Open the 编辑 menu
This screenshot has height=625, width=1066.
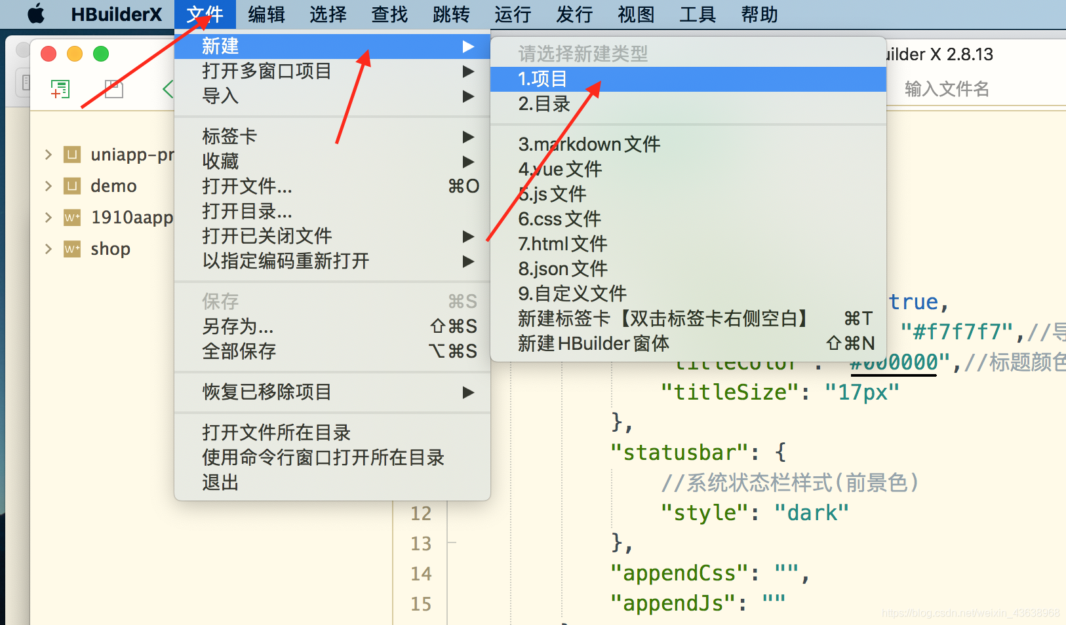[266, 14]
